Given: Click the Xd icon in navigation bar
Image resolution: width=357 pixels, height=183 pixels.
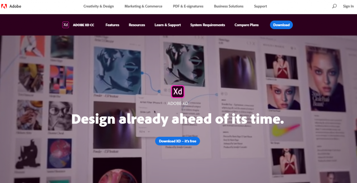Looking at the screenshot, I should point(66,25).
